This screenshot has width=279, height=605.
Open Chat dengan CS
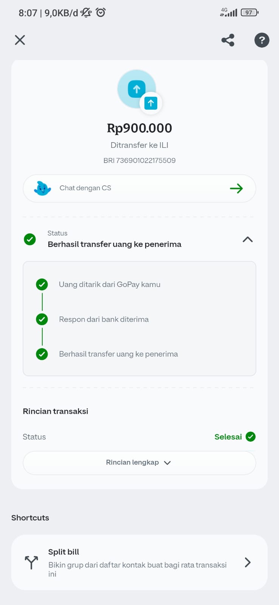click(x=85, y=188)
